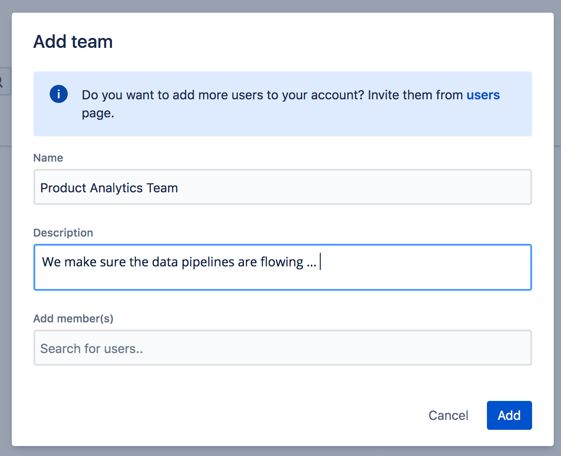Click the blue info icon in the banner
561x456 pixels.
(x=58, y=94)
